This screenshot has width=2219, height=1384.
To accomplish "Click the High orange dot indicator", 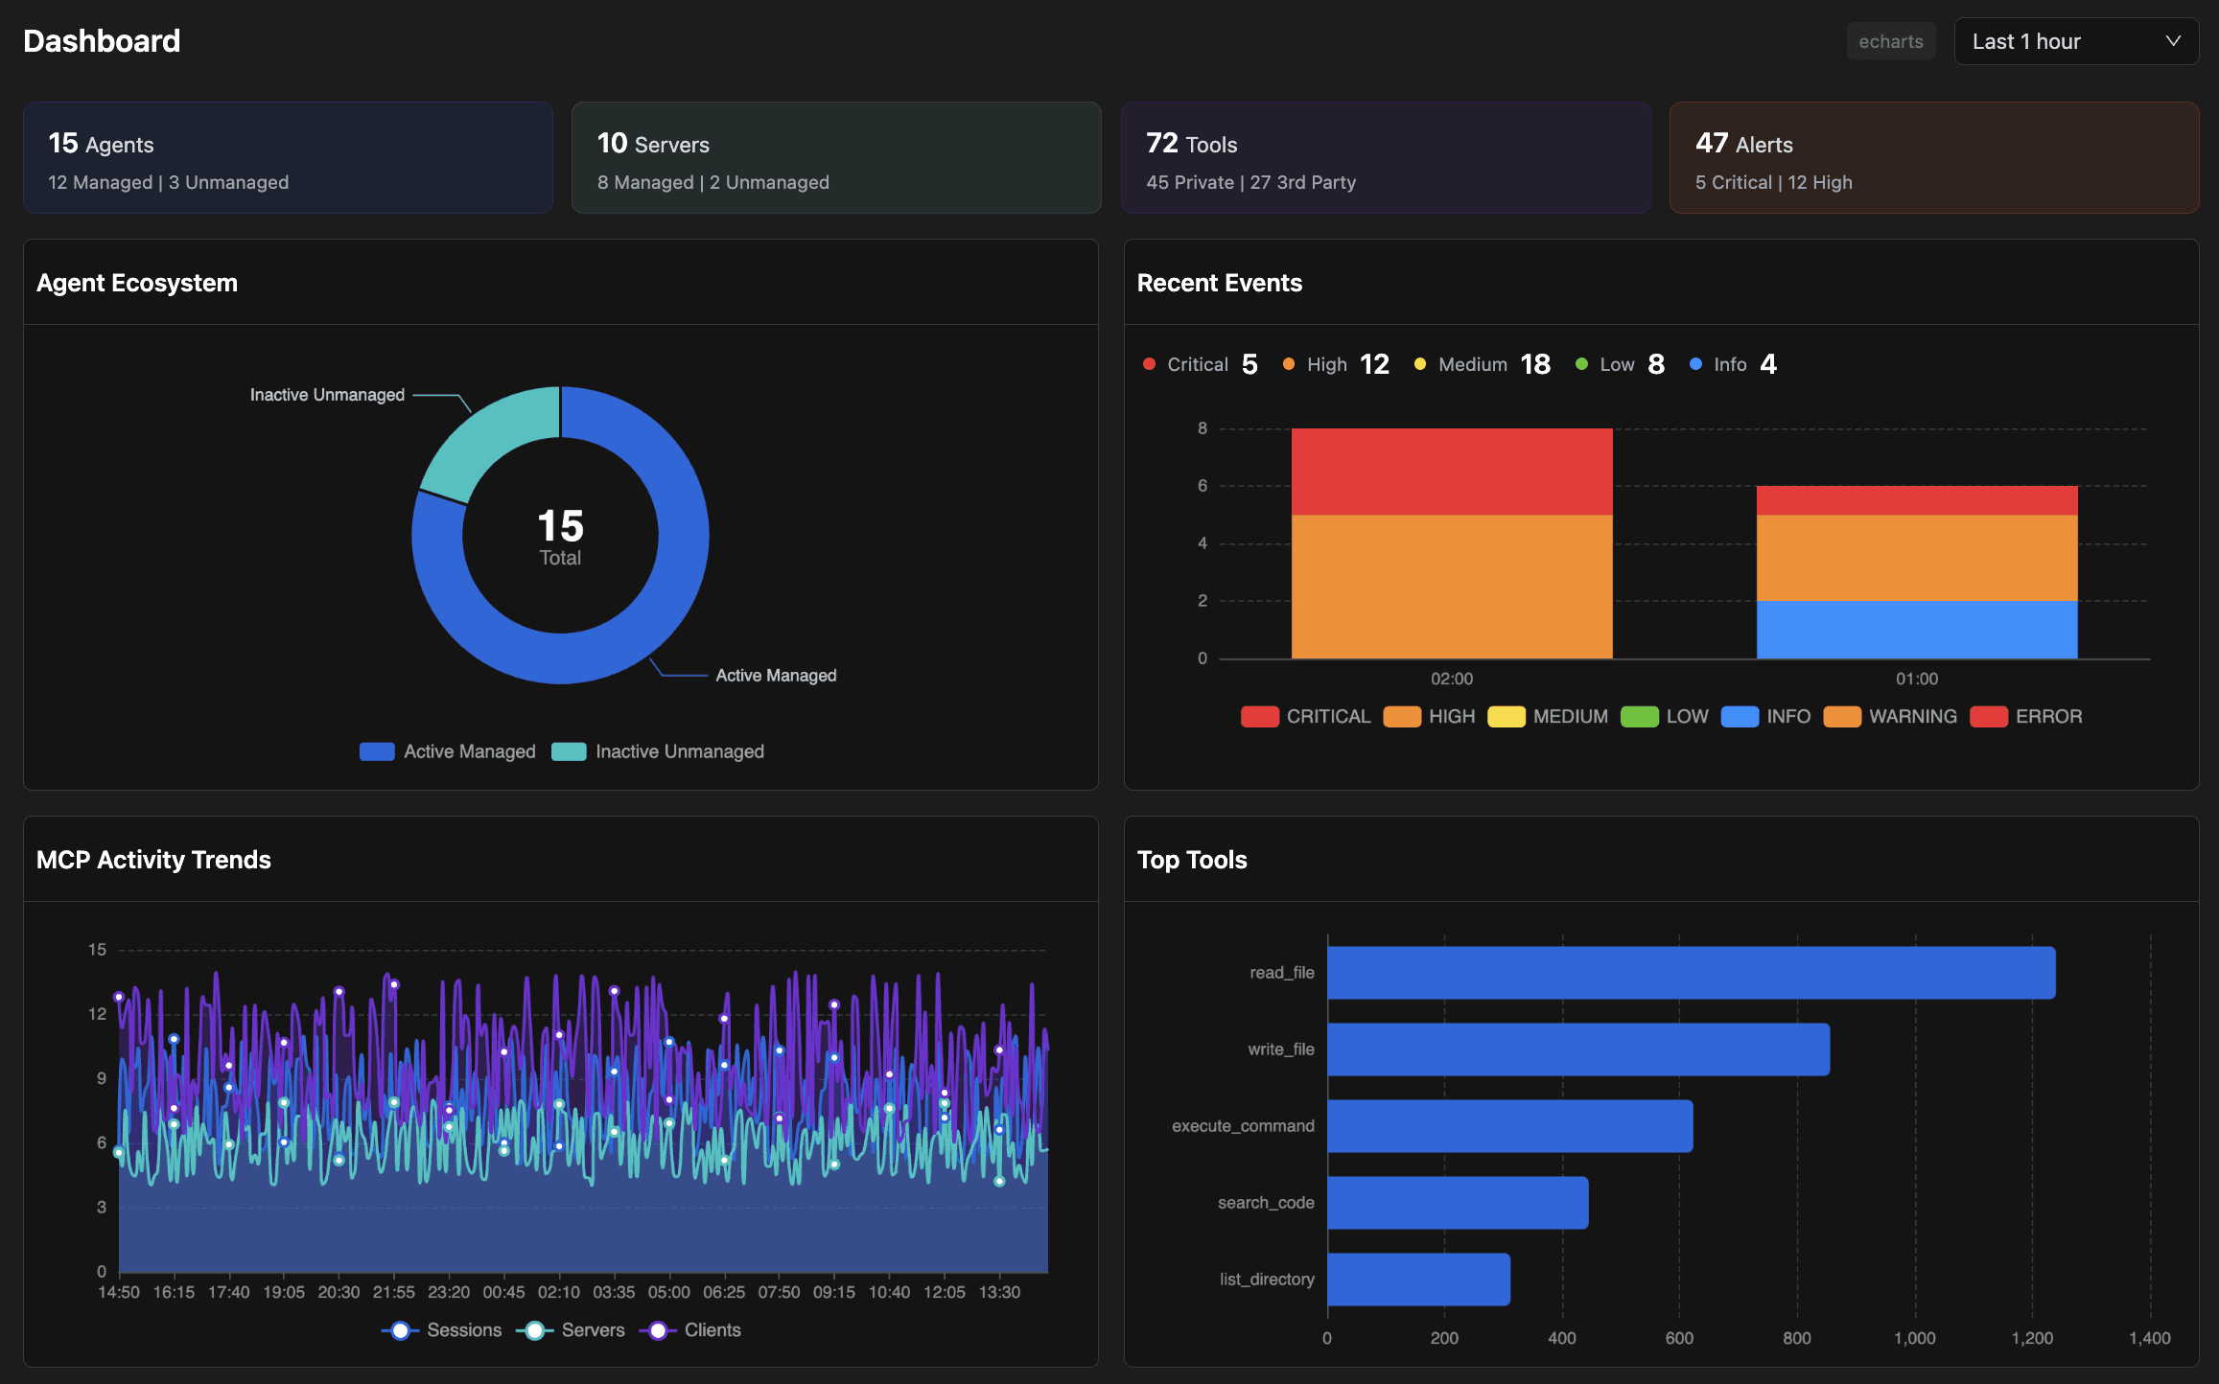I will pyautogui.click(x=1289, y=364).
